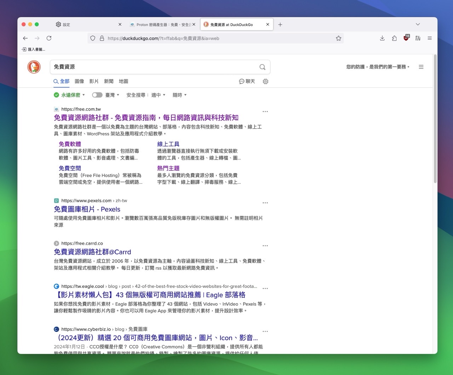Image resolution: width=453 pixels, height=375 pixels.
Task: List all tabs dropdown arrow
Action: click(418, 24)
